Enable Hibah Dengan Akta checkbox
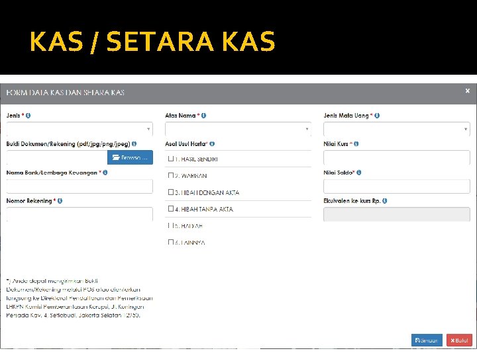Viewport: 477px width, 357px height. coord(171,192)
